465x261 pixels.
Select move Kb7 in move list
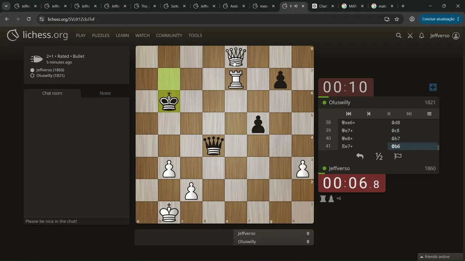[413, 138]
